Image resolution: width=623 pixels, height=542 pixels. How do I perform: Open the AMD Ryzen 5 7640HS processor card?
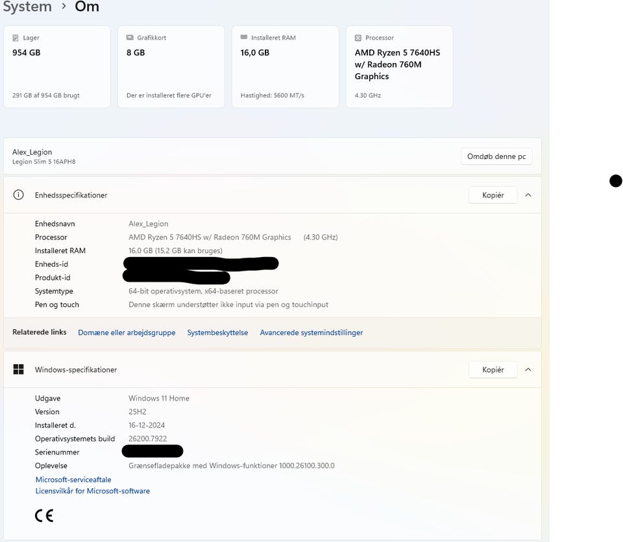pyautogui.click(x=399, y=67)
